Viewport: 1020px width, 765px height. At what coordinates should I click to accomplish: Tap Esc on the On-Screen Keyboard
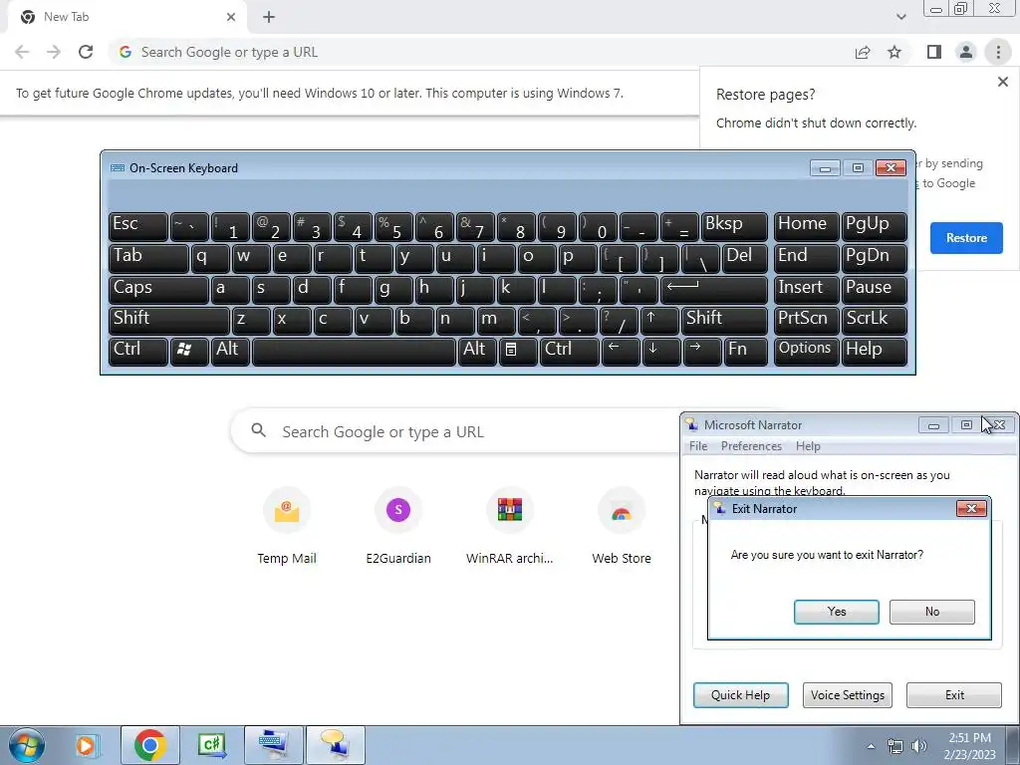click(x=137, y=226)
